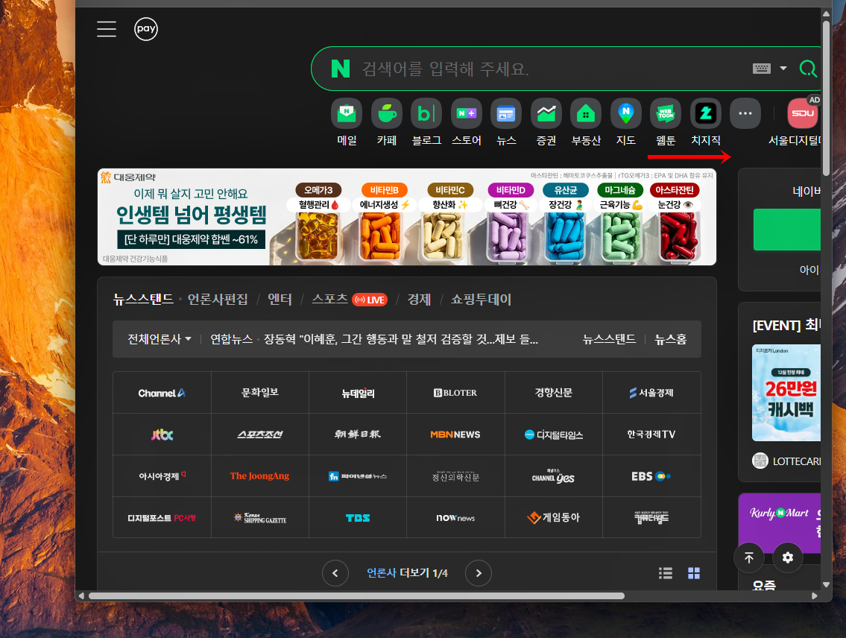This screenshot has height=638, width=846.
Task: Select the 스포츠 LIVE tab
Action: pyautogui.click(x=349, y=300)
